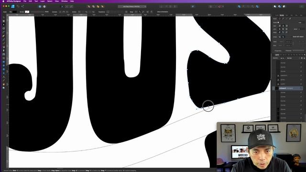Open the Layer menu

coord(43,1)
